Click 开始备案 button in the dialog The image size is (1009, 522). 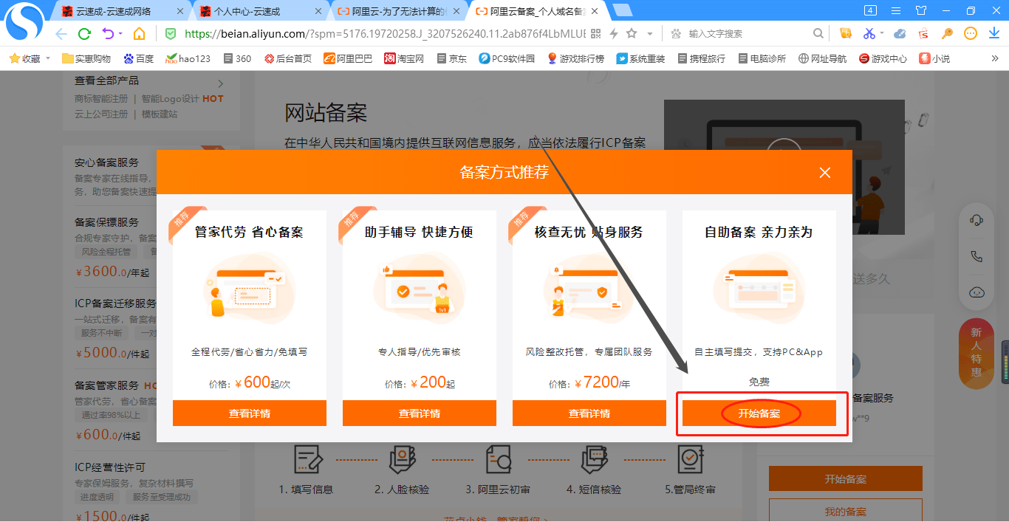point(759,413)
